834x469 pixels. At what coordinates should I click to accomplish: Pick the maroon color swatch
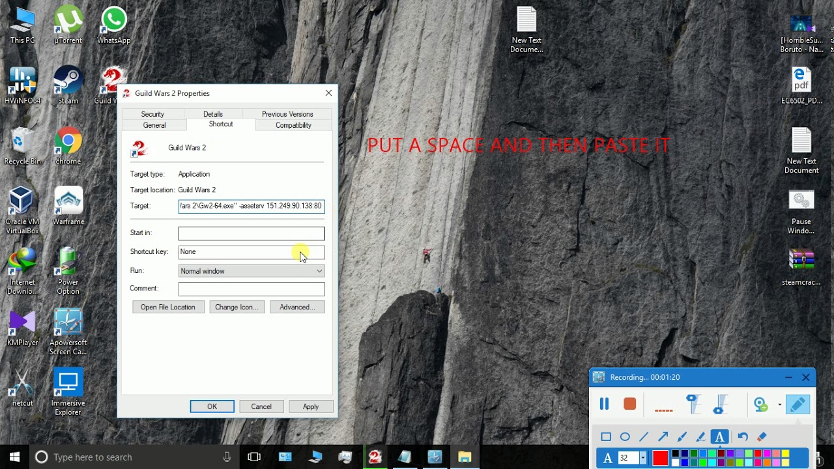pyautogui.click(x=721, y=454)
